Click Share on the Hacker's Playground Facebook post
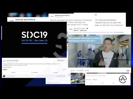Image resolution: width=133 pixels, height=99 pixels. [x=55, y=73]
